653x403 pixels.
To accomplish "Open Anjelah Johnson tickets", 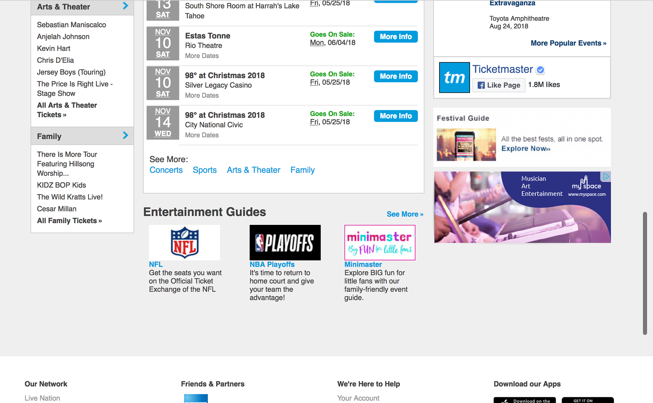I will (63, 37).
